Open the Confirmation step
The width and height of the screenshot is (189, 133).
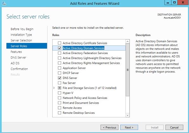point(19,69)
